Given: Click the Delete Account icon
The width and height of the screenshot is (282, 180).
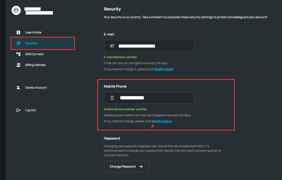Looking at the screenshot, I should pos(18,88).
